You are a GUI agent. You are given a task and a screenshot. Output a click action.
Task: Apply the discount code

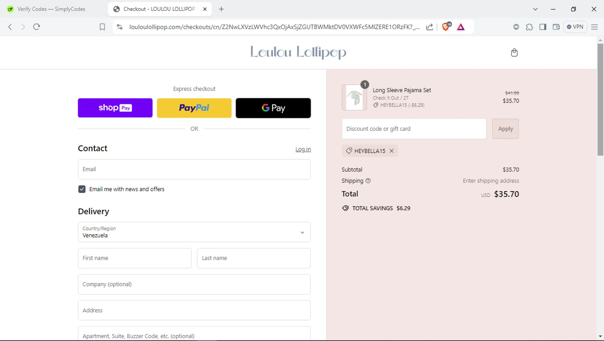pos(505,129)
